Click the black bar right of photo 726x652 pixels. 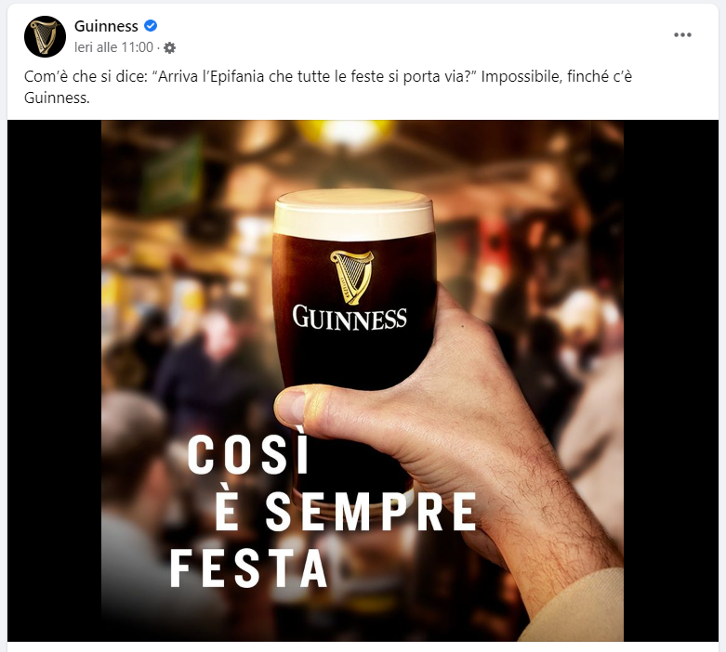pyautogui.click(x=671, y=381)
